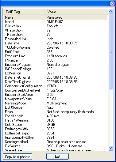Select the ISOSpeedRatings row
Image resolution: width=116 pixels, height=162 pixels.
pos(56,69)
